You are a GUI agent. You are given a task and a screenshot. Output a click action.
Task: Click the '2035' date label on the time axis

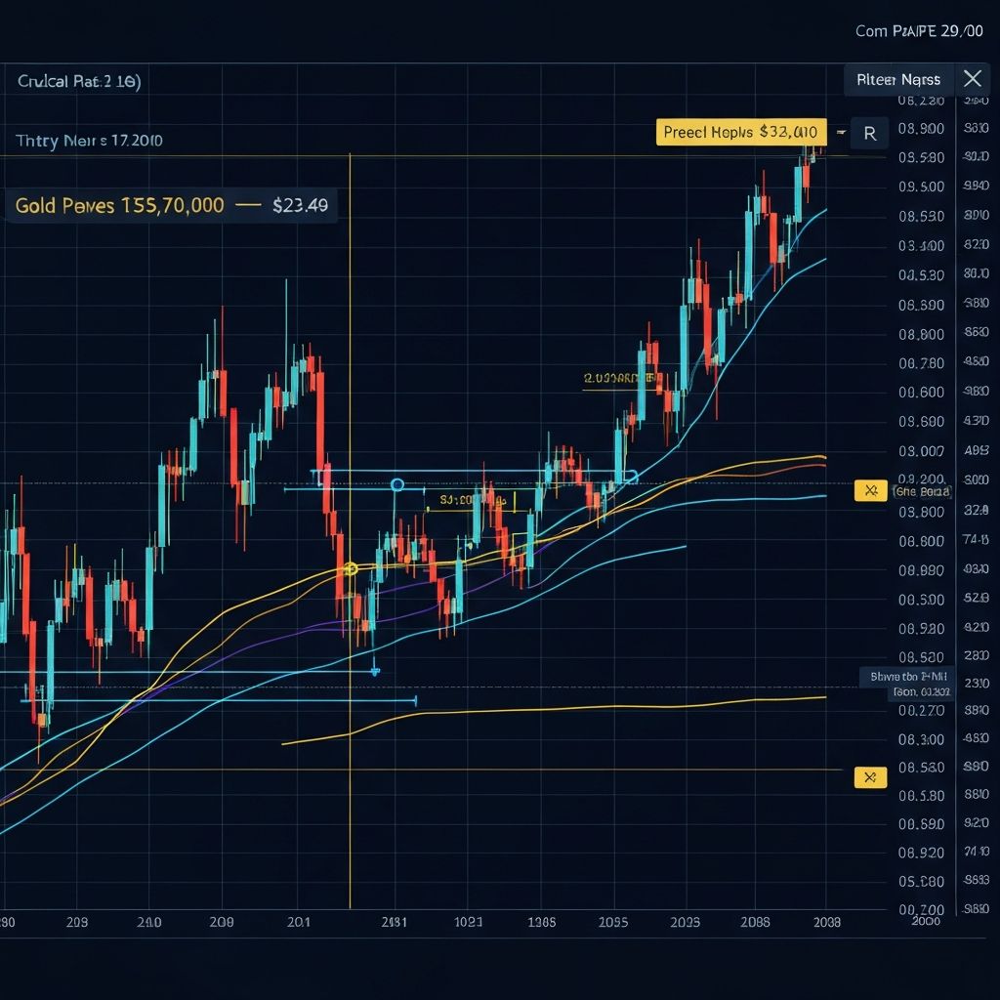tap(613, 921)
